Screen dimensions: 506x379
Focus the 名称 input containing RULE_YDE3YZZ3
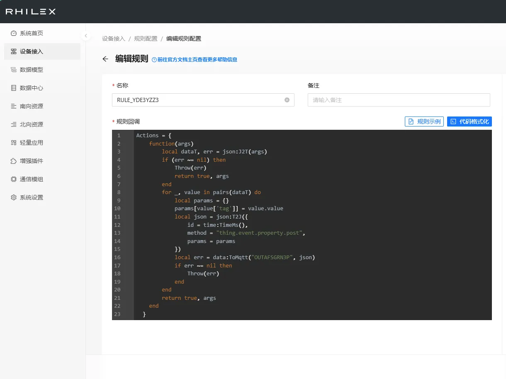(203, 100)
